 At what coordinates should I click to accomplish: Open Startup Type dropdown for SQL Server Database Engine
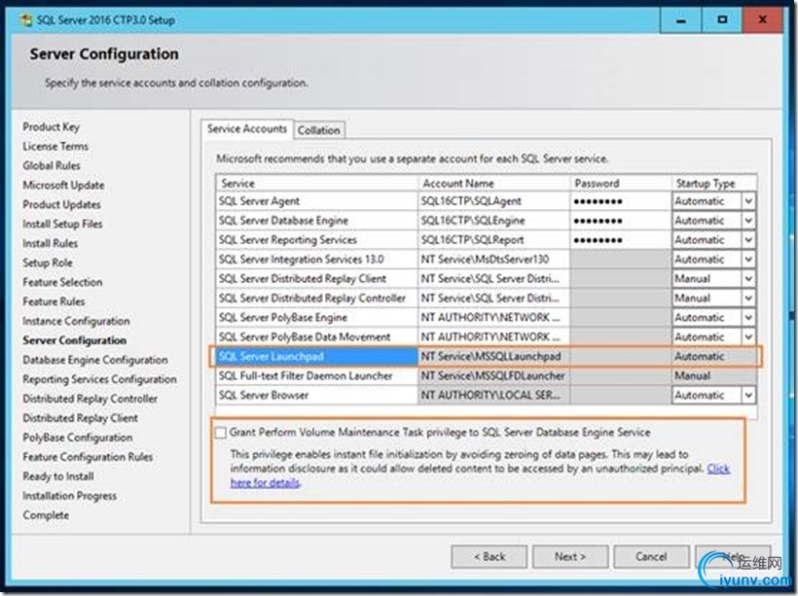point(748,221)
